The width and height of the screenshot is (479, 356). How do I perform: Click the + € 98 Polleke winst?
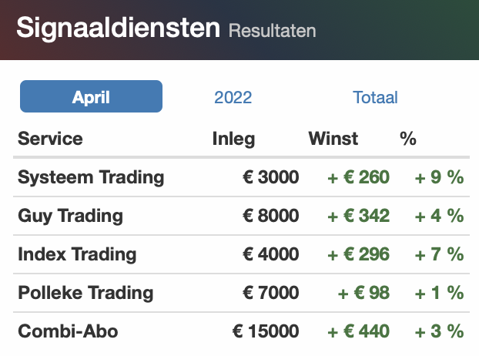[x=363, y=293]
